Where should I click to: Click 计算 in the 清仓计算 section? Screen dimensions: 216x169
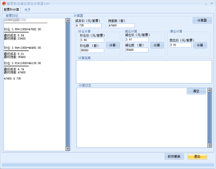point(200,45)
